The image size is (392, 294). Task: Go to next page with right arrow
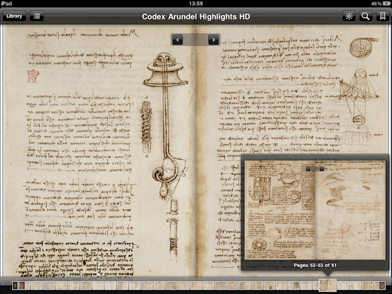pos(214,40)
